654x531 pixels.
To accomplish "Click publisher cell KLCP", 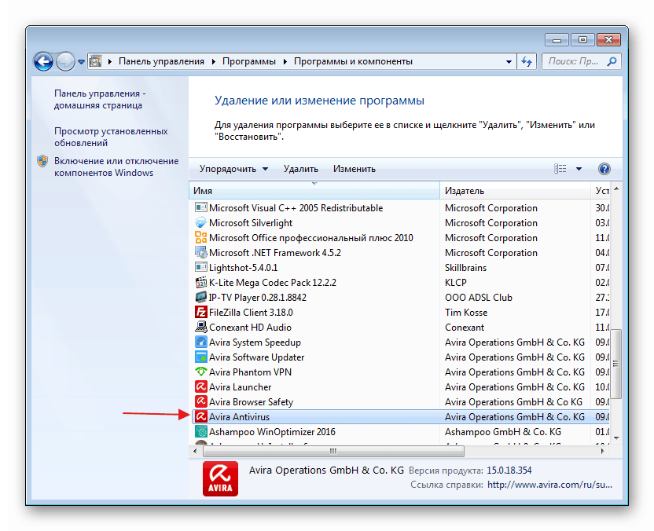I will click(455, 283).
